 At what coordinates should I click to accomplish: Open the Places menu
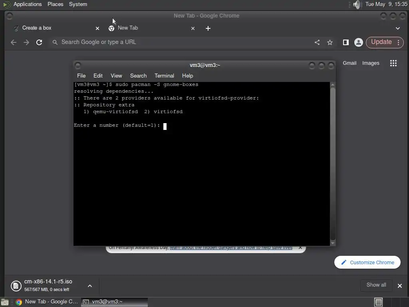tap(55, 4)
